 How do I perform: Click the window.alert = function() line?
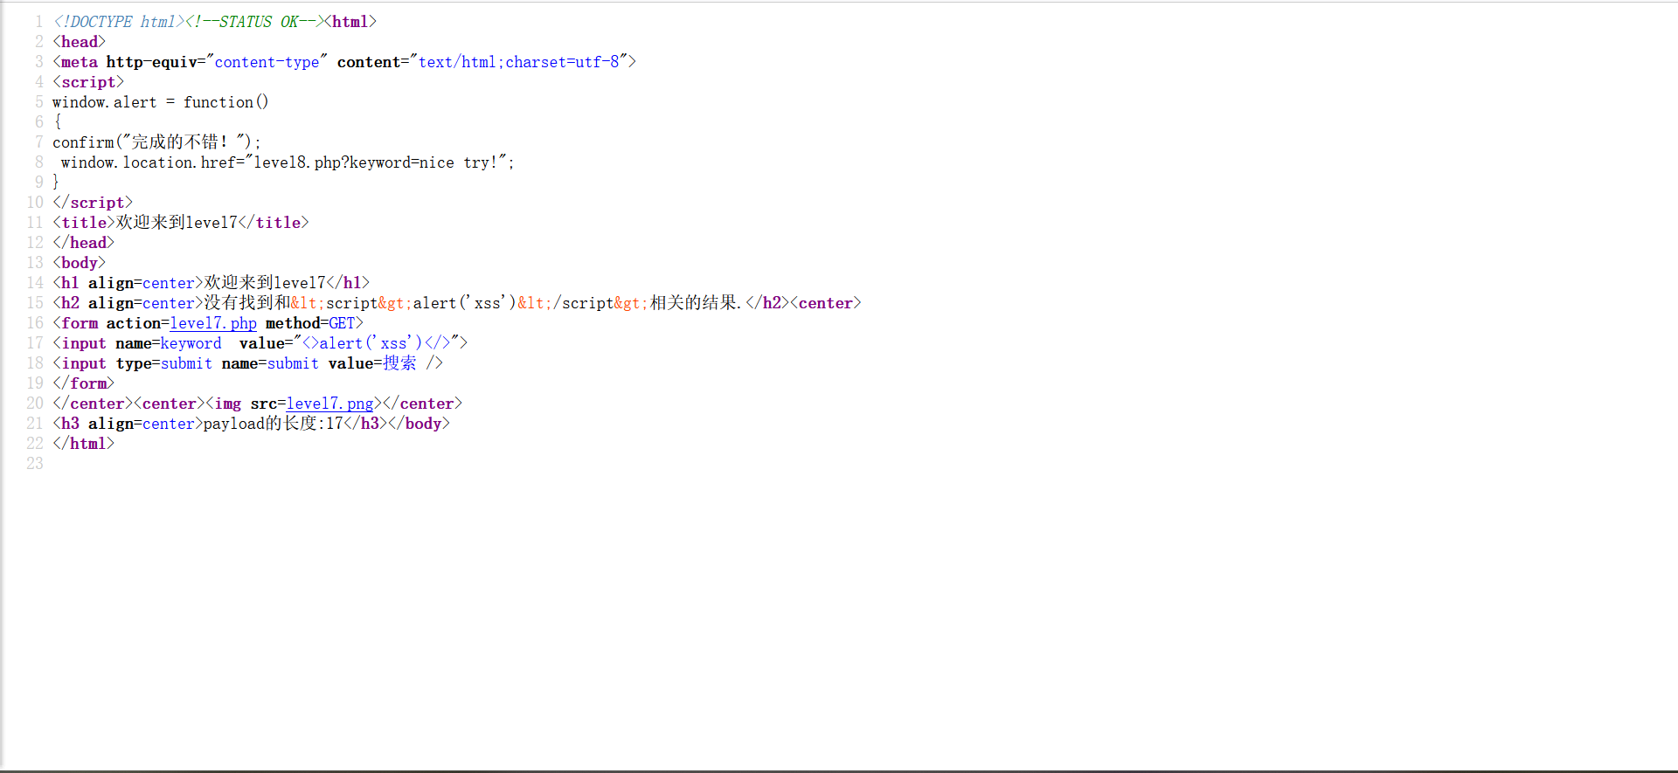tap(161, 102)
